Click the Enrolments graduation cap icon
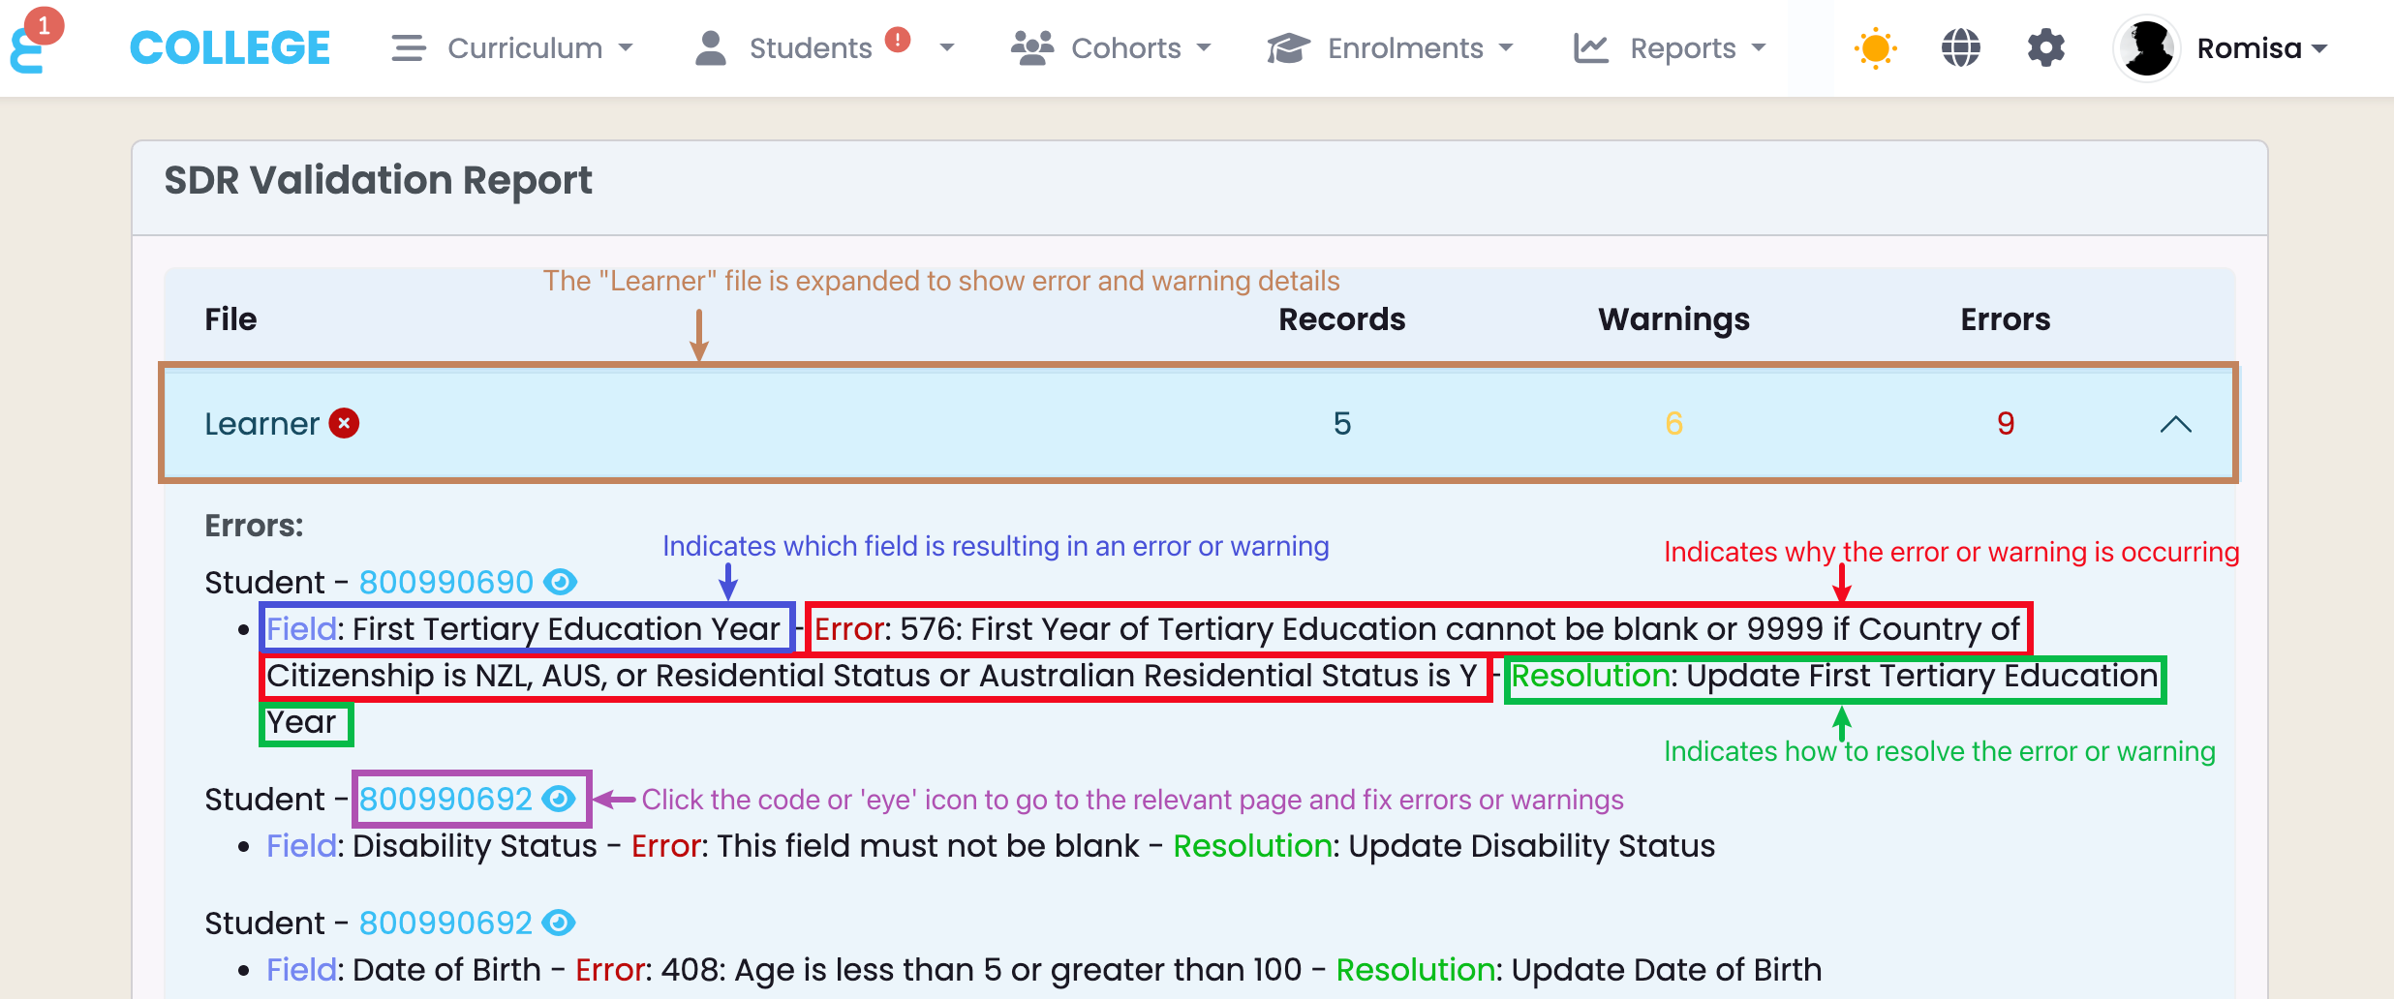Viewport: 2394px width, 999px height. (1288, 48)
